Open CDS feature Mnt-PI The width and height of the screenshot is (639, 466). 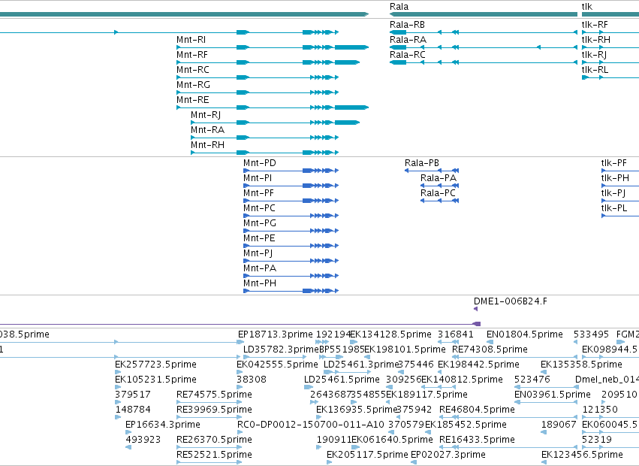258,178
